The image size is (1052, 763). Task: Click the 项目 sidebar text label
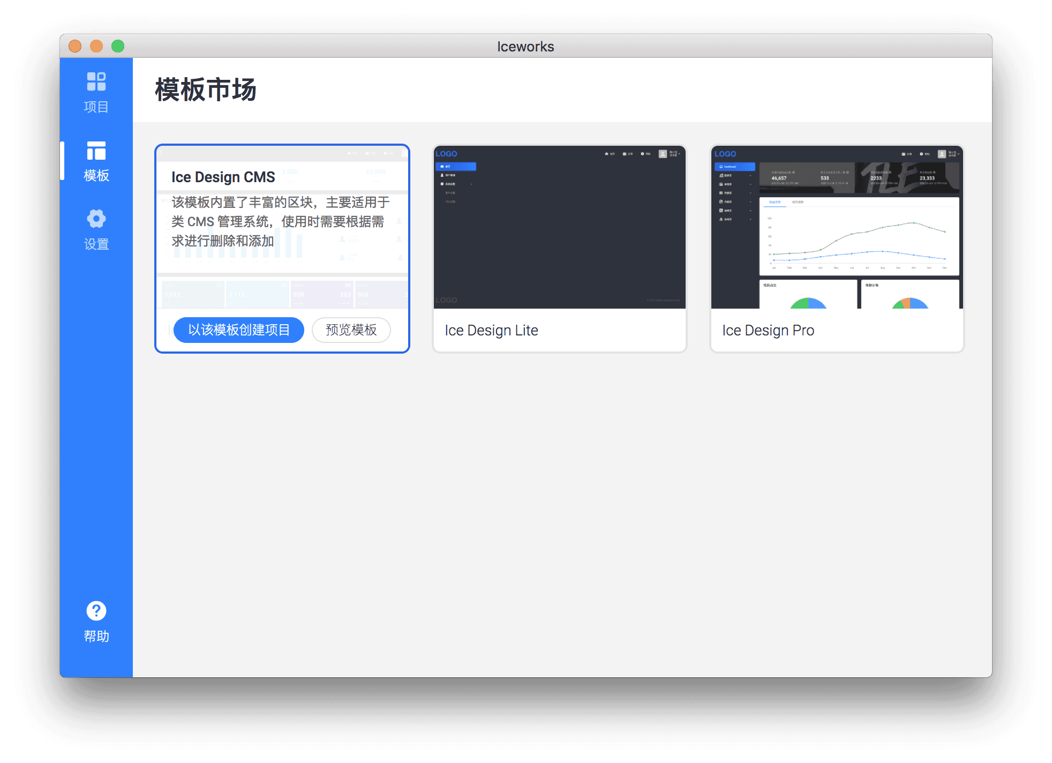[x=96, y=107]
